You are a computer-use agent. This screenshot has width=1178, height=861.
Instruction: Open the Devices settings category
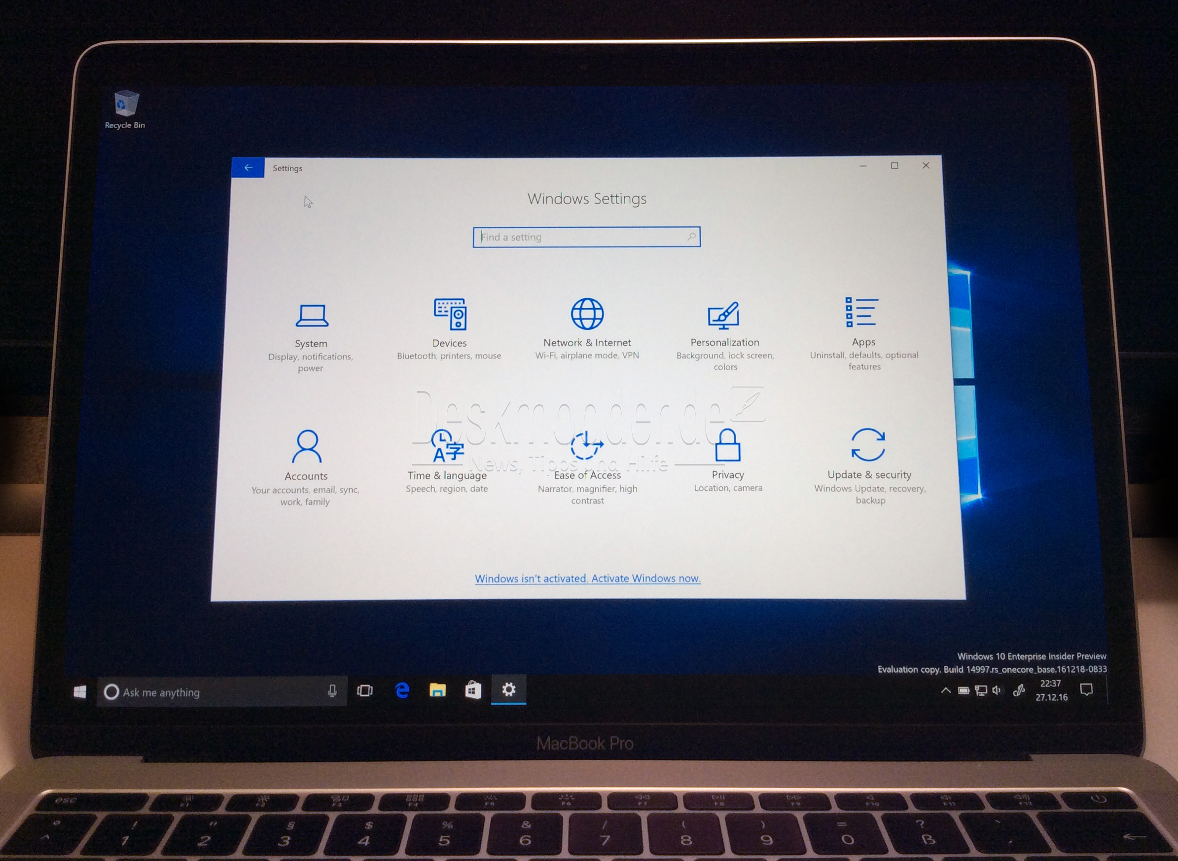pos(449,329)
